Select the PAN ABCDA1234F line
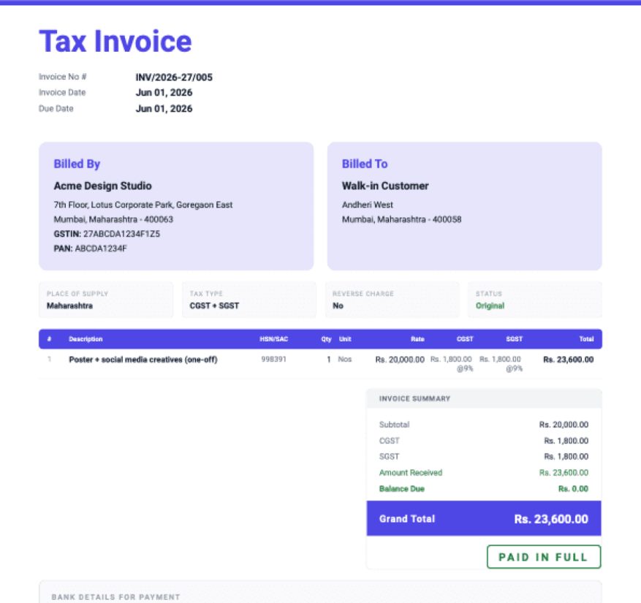The image size is (641, 603). point(91,249)
